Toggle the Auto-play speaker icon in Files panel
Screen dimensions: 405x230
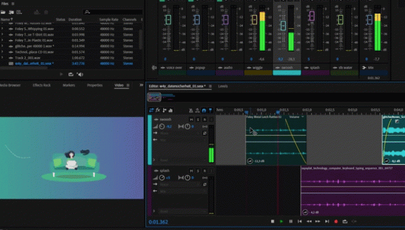coord(80,74)
